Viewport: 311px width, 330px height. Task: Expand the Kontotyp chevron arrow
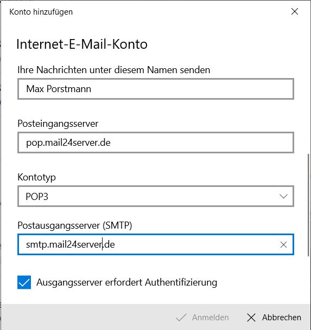283,196
